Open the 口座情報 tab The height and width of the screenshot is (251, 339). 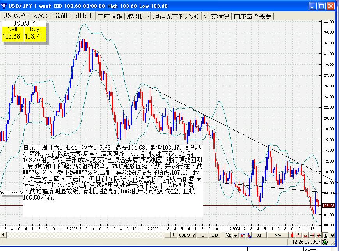click(110, 16)
